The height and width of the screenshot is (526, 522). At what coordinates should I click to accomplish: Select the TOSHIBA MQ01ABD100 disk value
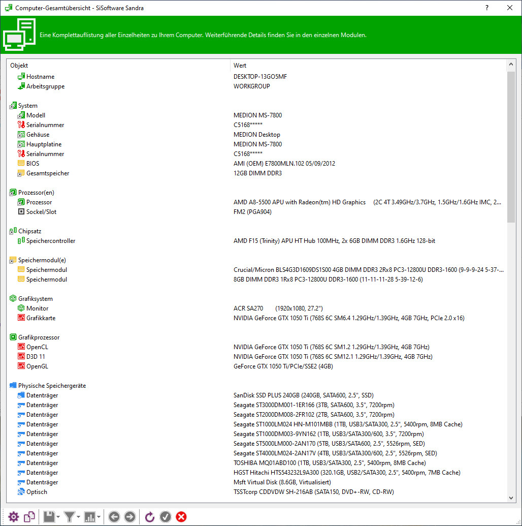330,463
